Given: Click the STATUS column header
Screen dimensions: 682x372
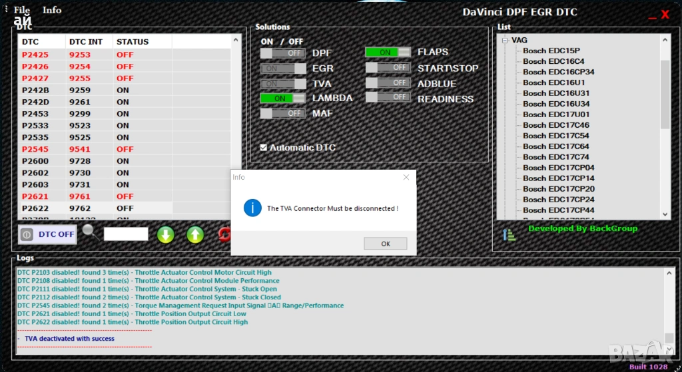Looking at the screenshot, I should coord(143,42).
